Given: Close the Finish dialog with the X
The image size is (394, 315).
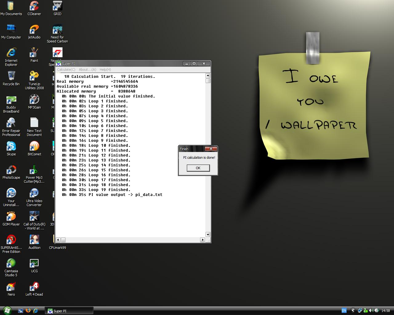Looking at the screenshot, I should pyautogui.click(x=211, y=149).
